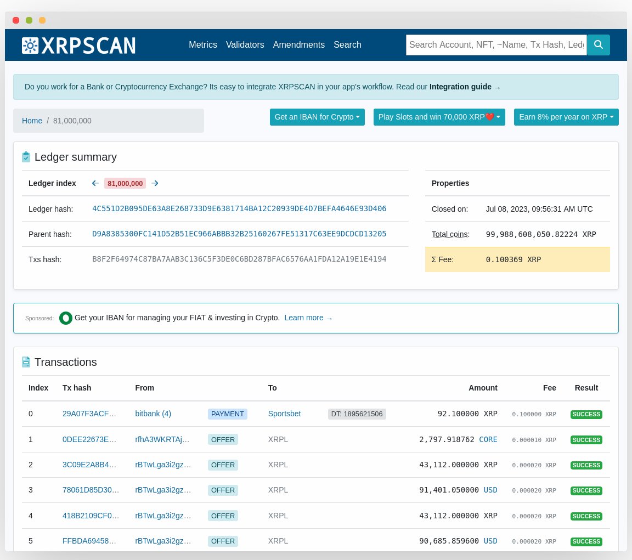Open transaction hash 29A07F3ACF details
This screenshot has height=560, width=632.
click(89, 414)
